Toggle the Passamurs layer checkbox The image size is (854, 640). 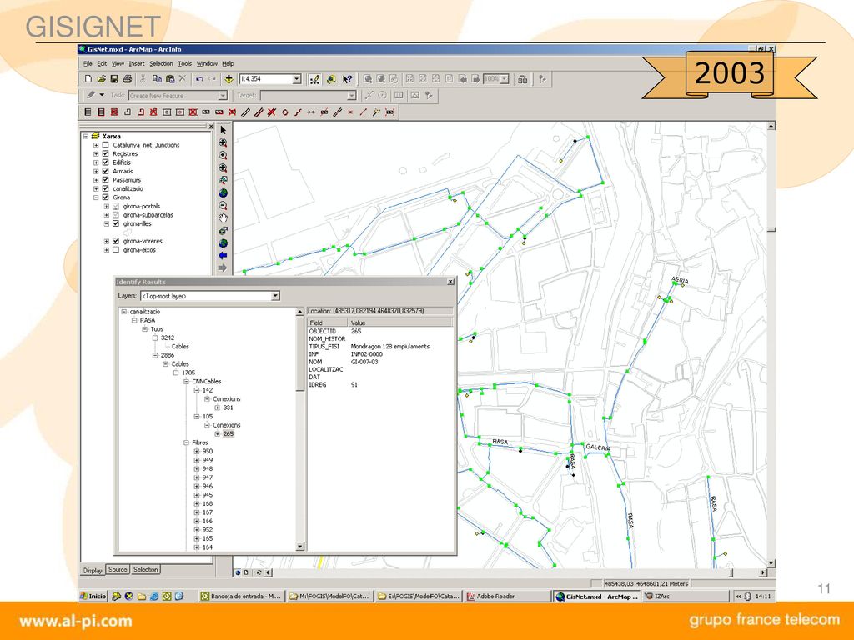click(106, 180)
